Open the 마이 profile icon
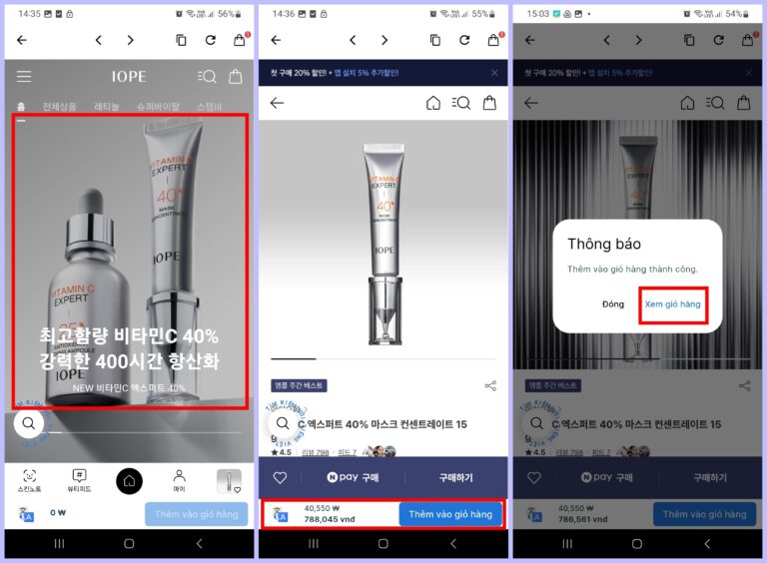Viewport: 767px width, 563px height. click(x=179, y=480)
